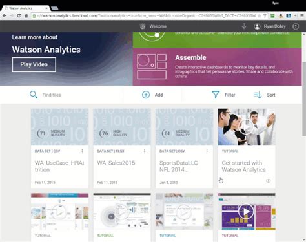
Task: Open Get started with Watson Analytics title
Action: pyautogui.click(x=243, y=166)
